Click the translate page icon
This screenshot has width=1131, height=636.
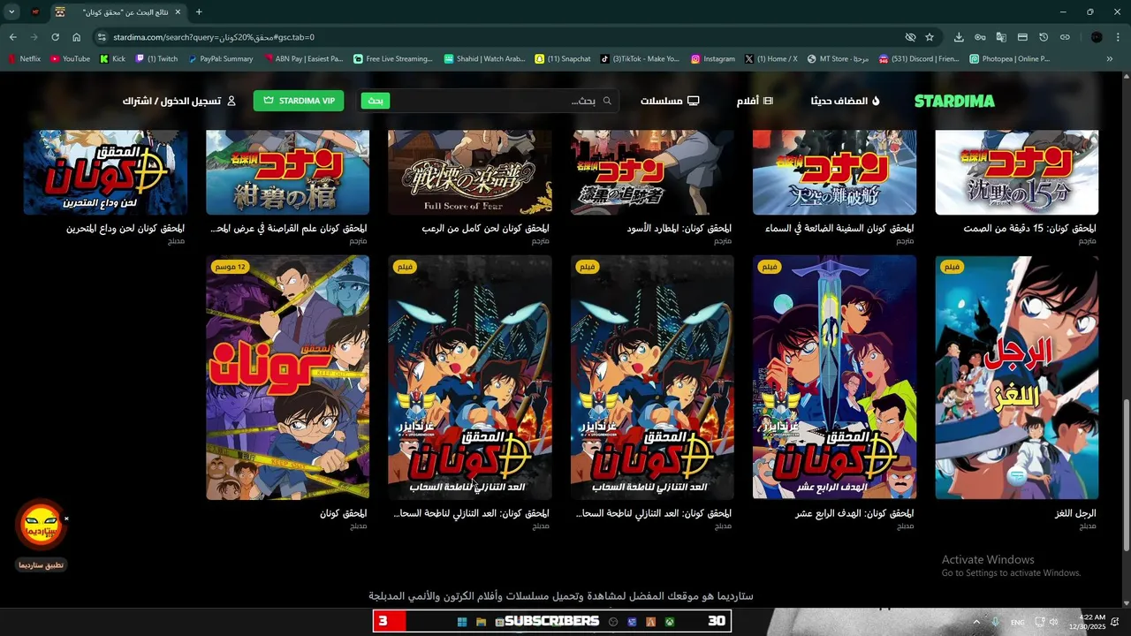pyautogui.click(x=1001, y=37)
